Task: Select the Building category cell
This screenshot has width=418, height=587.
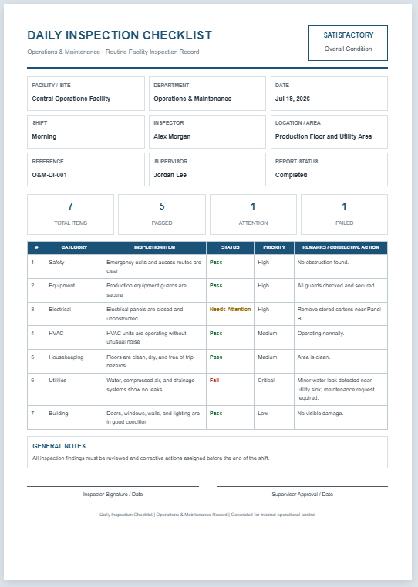Action: coord(74,418)
